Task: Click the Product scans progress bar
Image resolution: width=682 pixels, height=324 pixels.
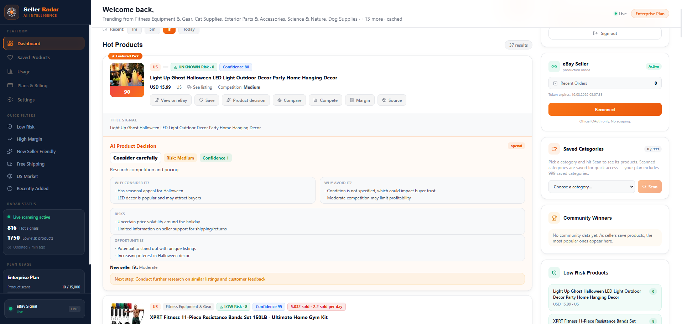Action: [x=44, y=292]
